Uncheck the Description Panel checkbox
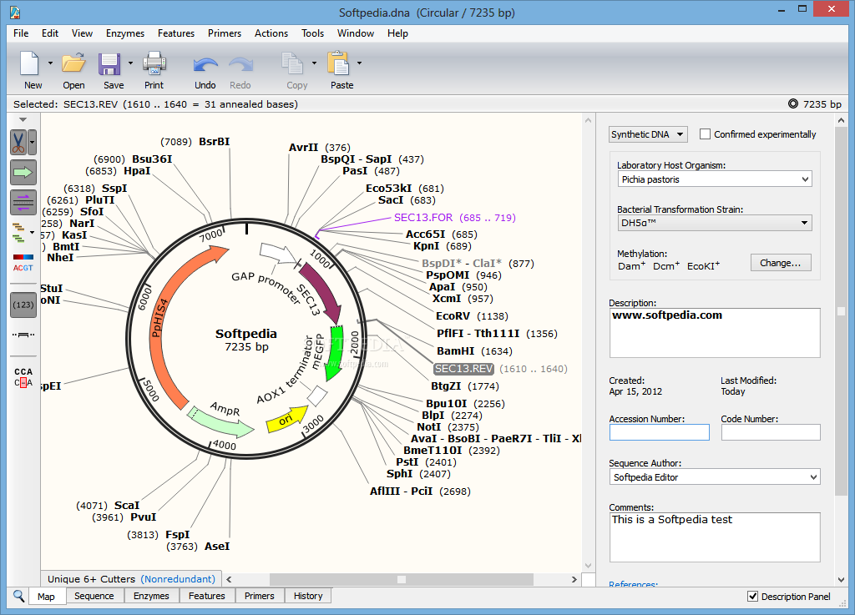The width and height of the screenshot is (855, 615). 752,597
